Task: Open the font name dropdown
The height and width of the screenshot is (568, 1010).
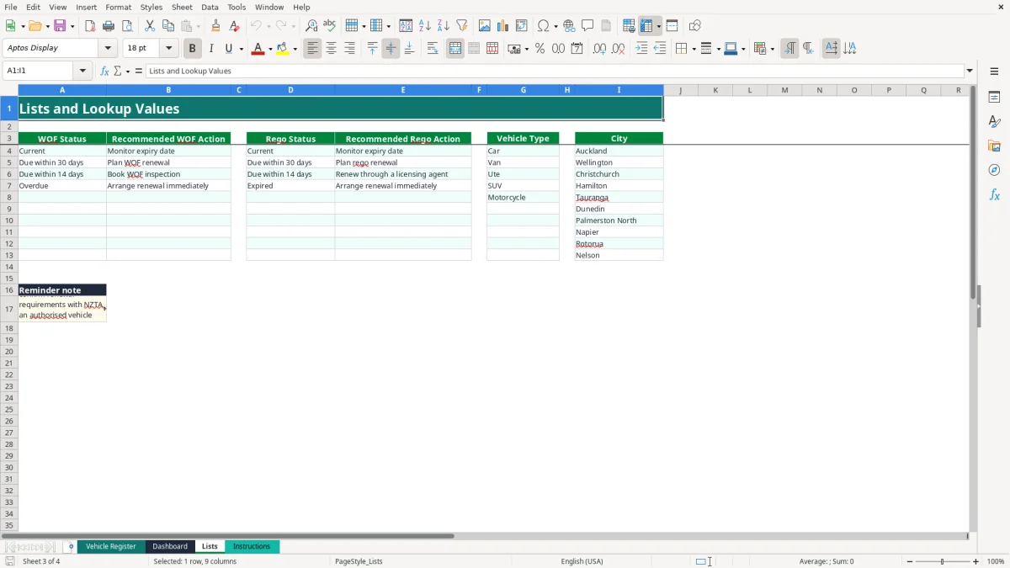Action: click(108, 49)
